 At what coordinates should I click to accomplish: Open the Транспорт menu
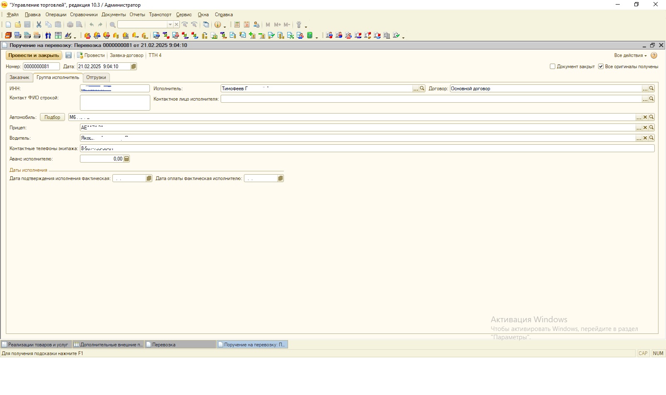pos(160,15)
